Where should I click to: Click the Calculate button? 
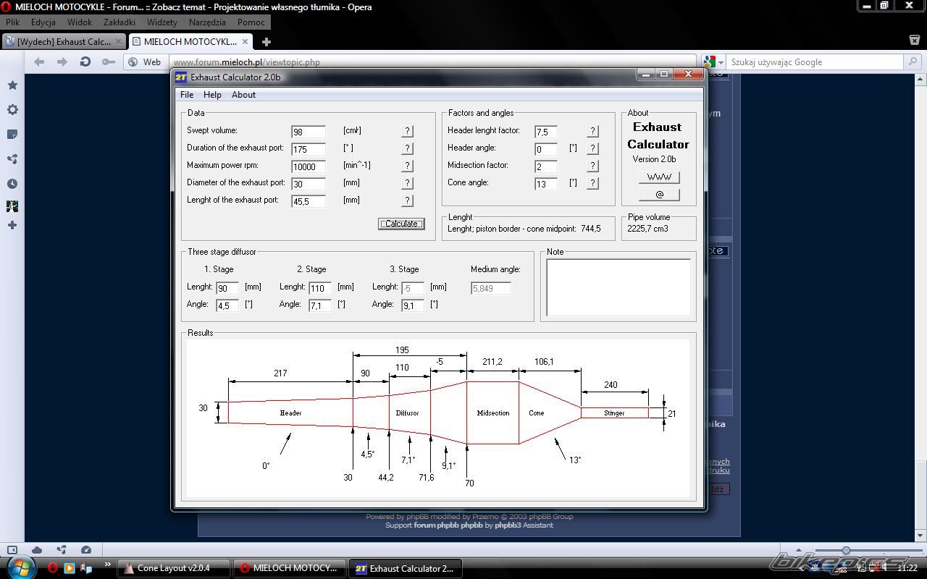pyautogui.click(x=401, y=224)
